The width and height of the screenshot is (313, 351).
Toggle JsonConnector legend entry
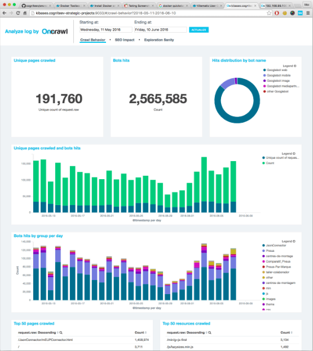pyautogui.click(x=274, y=246)
